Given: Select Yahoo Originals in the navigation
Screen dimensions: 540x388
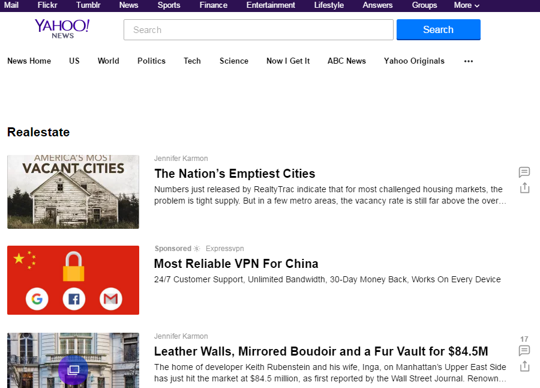Looking at the screenshot, I should coord(414,61).
